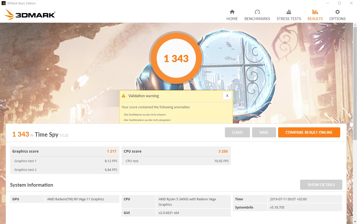357x224 pixels.
Task: Open Options using the gear icon
Action: tap(337, 12)
